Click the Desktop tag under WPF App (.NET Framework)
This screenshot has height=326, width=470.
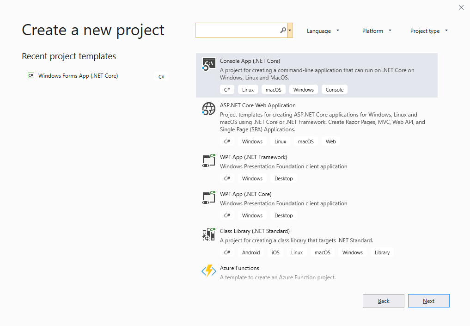[284, 178]
